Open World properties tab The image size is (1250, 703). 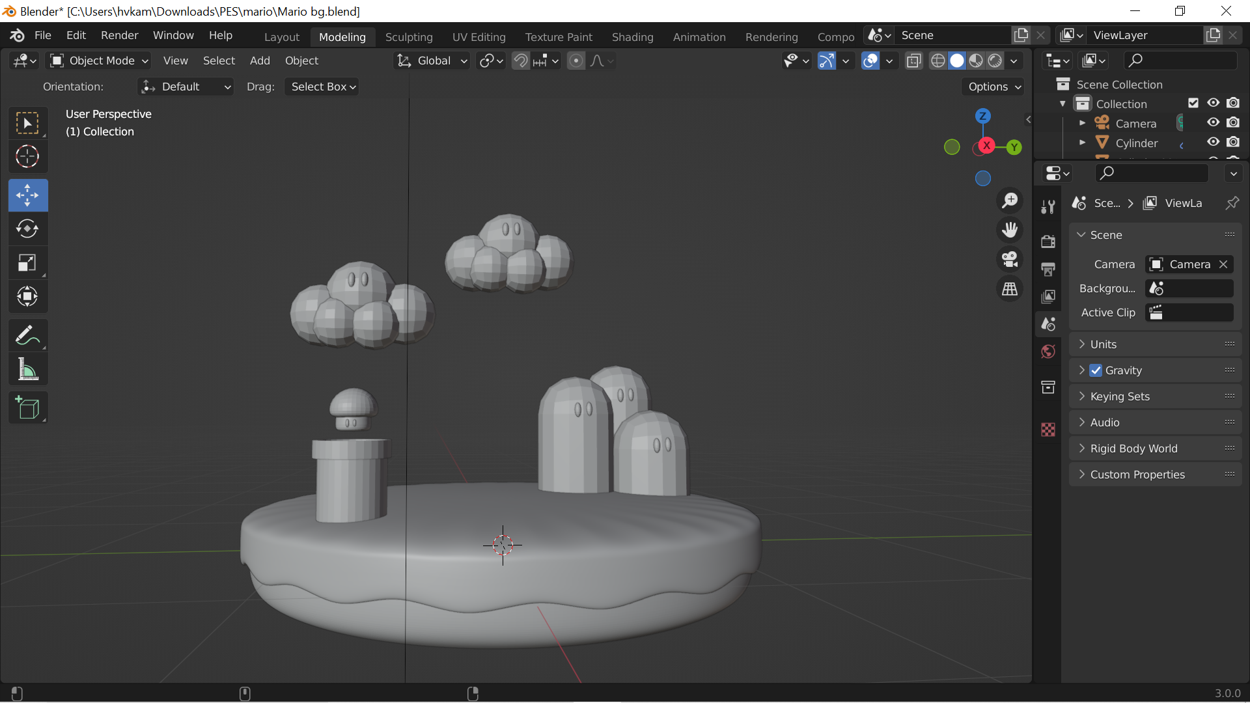point(1048,352)
